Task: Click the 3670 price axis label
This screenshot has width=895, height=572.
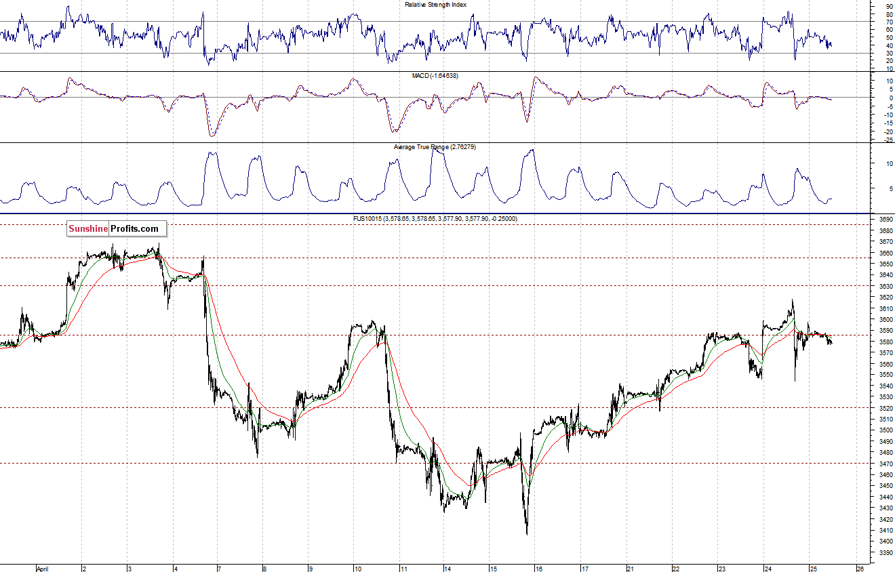Action: [x=885, y=242]
